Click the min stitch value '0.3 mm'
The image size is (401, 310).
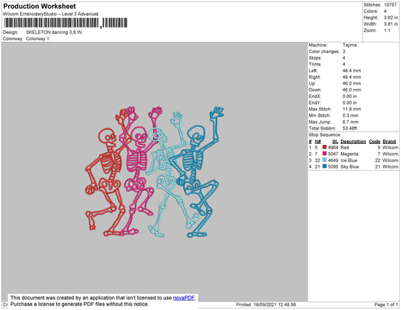point(351,116)
